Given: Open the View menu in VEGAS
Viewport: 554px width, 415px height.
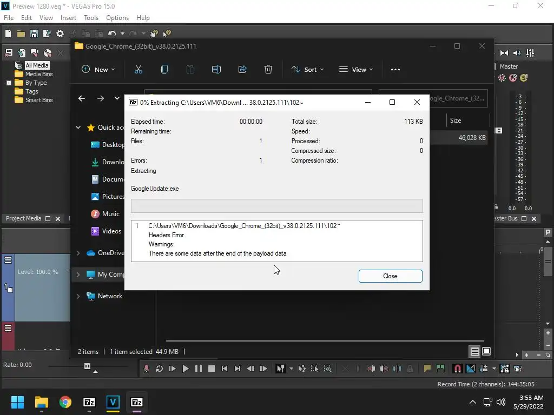Looking at the screenshot, I should click(46, 18).
